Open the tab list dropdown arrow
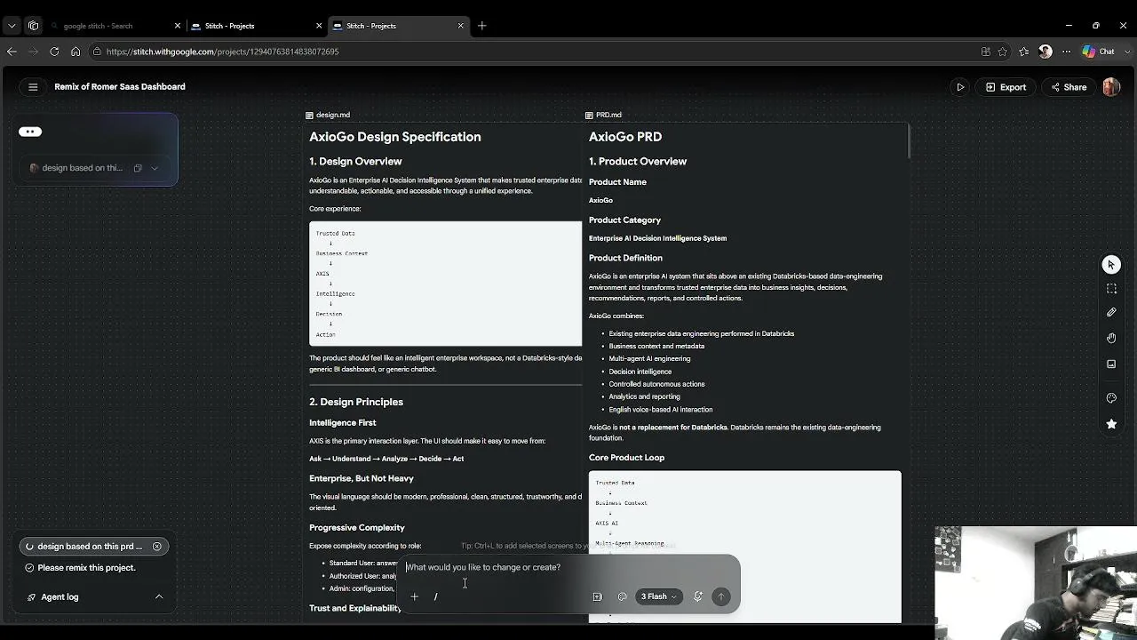The width and height of the screenshot is (1137, 640). pyautogui.click(x=12, y=26)
